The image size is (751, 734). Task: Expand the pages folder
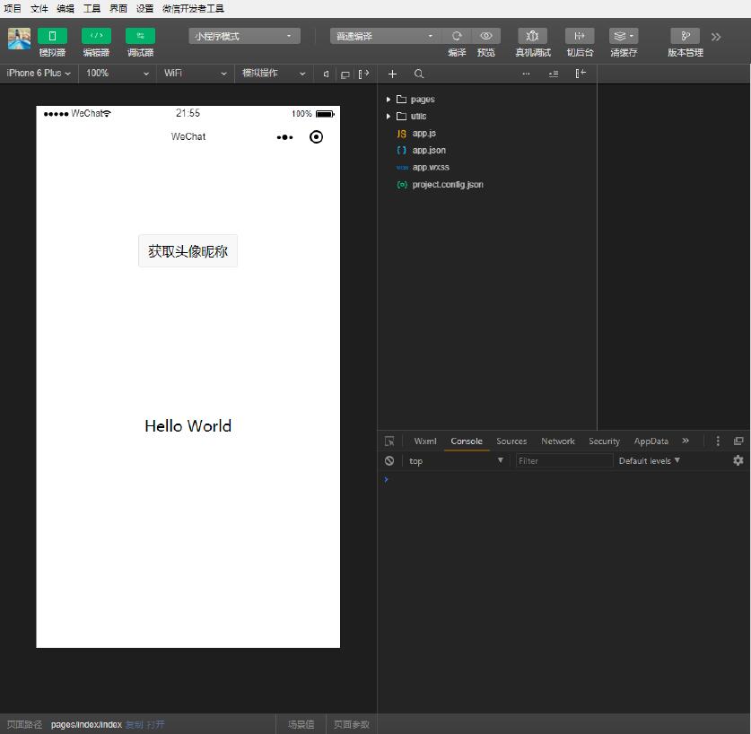tap(389, 100)
